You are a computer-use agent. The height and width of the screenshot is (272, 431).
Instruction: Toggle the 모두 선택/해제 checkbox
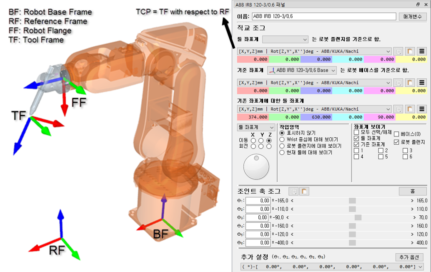[x=356, y=132]
